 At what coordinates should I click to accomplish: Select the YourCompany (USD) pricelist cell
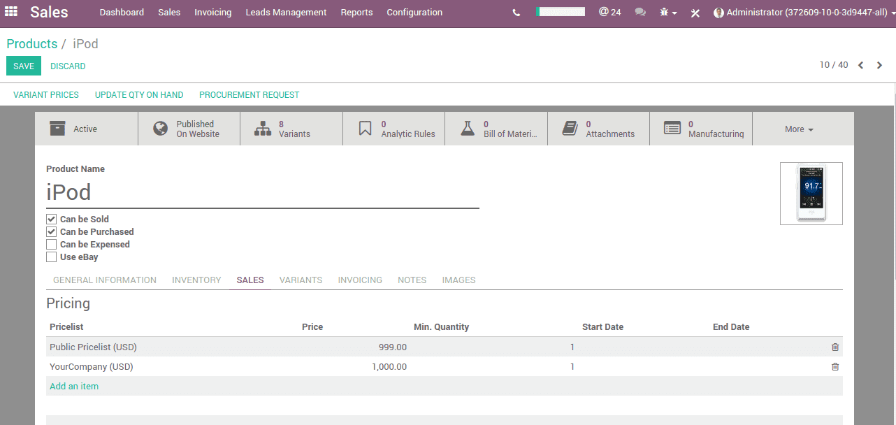(x=91, y=366)
